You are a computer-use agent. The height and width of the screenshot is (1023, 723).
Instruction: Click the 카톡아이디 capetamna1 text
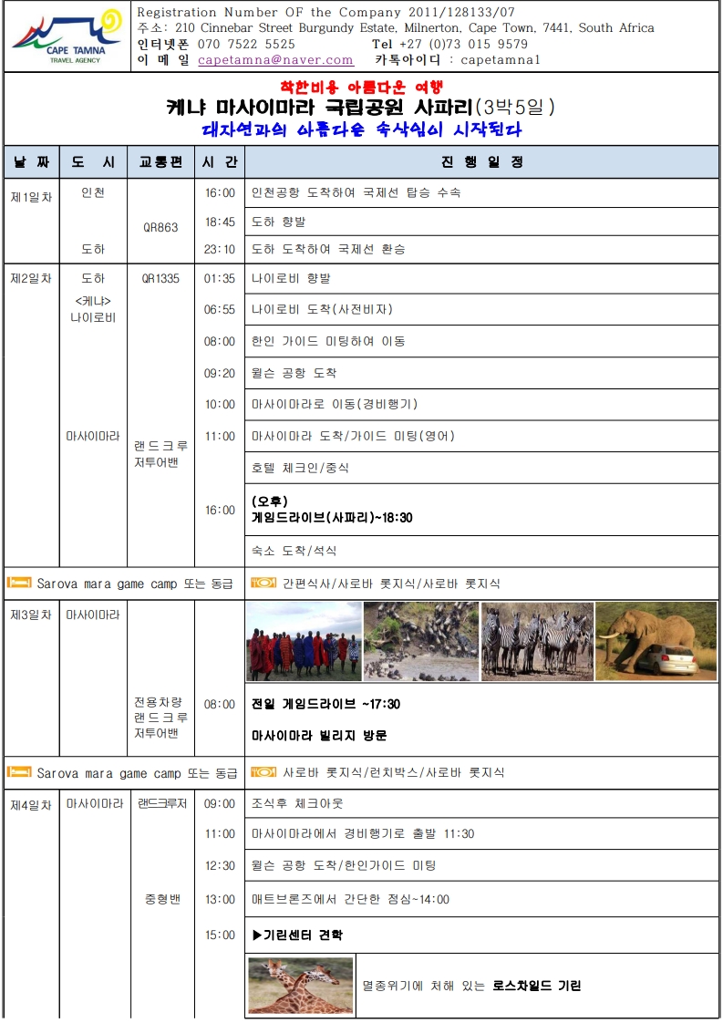pyautogui.click(x=458, y=60)
